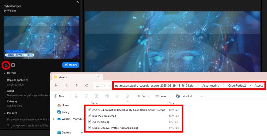Open the See more ellipsis in Explorer toolbar

pyautogui.click(x=201, y=96)
